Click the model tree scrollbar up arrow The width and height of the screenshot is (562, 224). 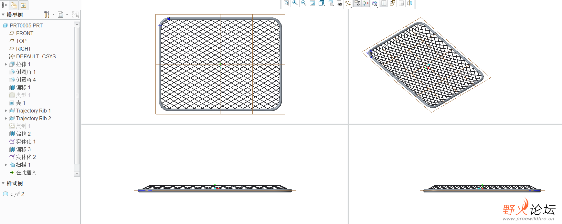77,24
